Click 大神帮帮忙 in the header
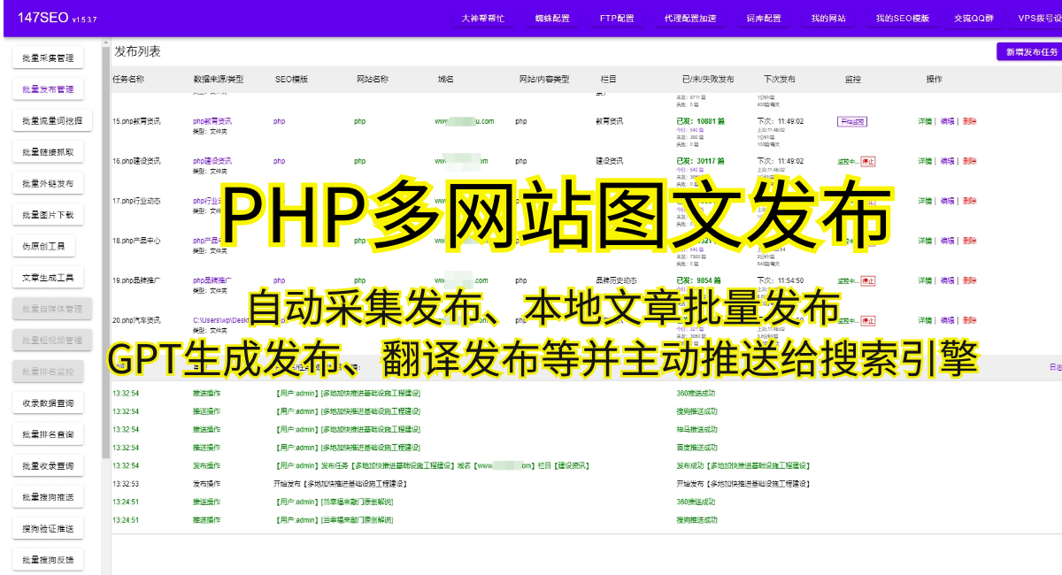 (x=483, y=19)
